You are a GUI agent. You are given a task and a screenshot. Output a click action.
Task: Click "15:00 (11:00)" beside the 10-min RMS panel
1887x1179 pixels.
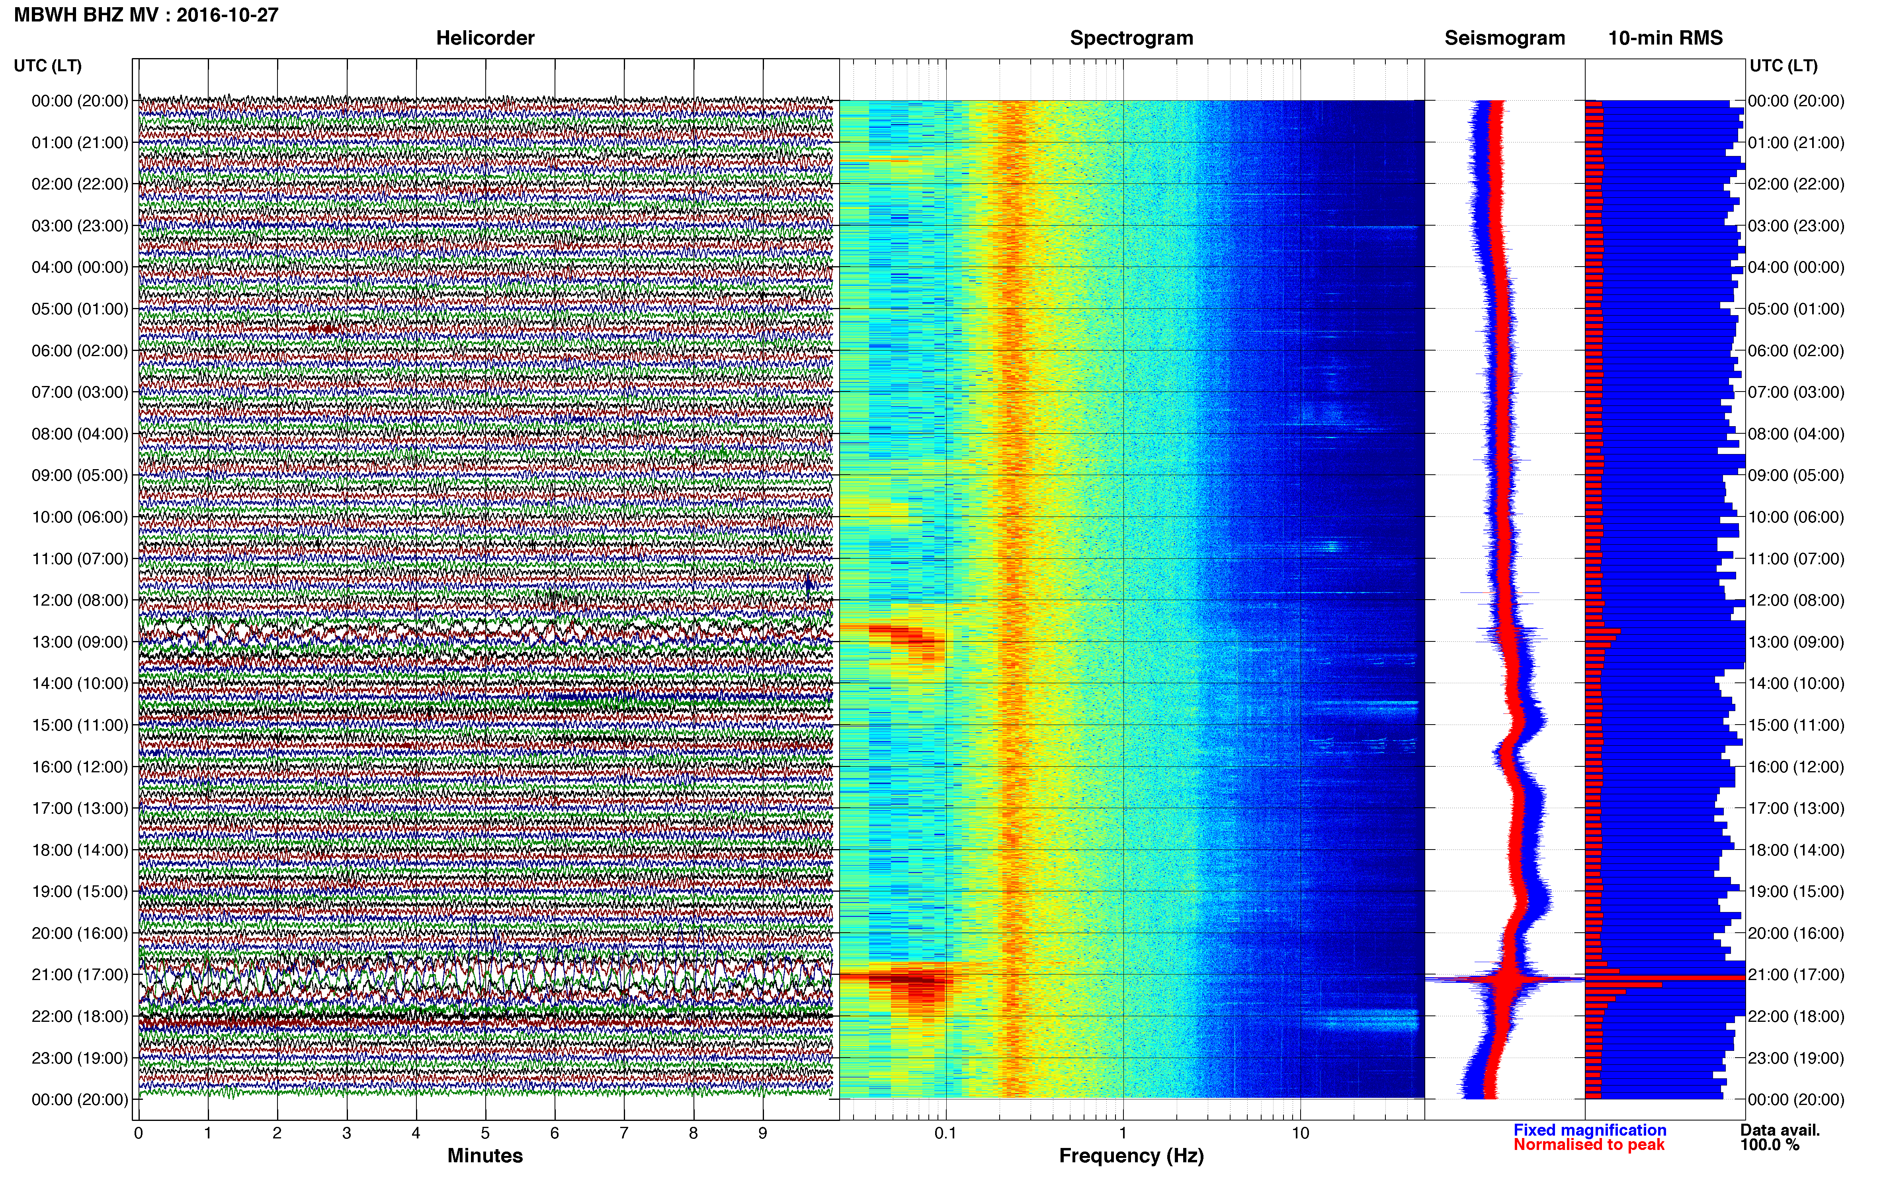[1796, 725]
